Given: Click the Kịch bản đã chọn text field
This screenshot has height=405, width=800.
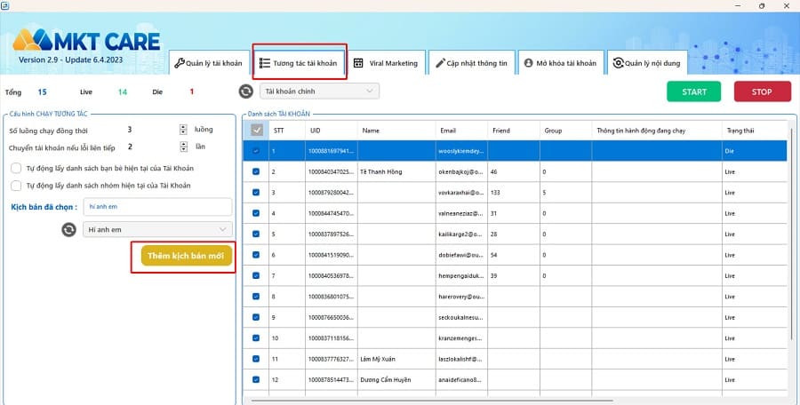Looking at the screenshot, I should click(x=157, y=206).
